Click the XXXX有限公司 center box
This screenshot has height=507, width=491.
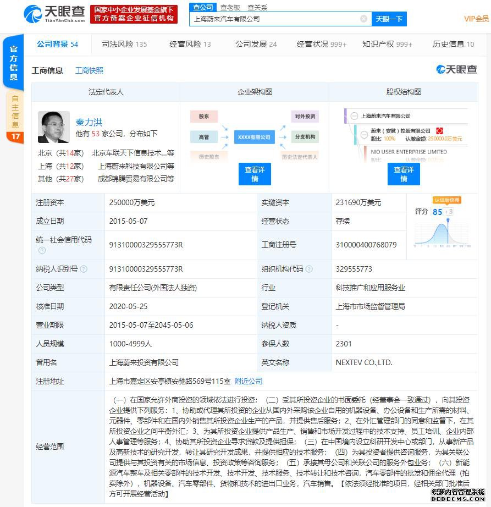pos(255,137)
